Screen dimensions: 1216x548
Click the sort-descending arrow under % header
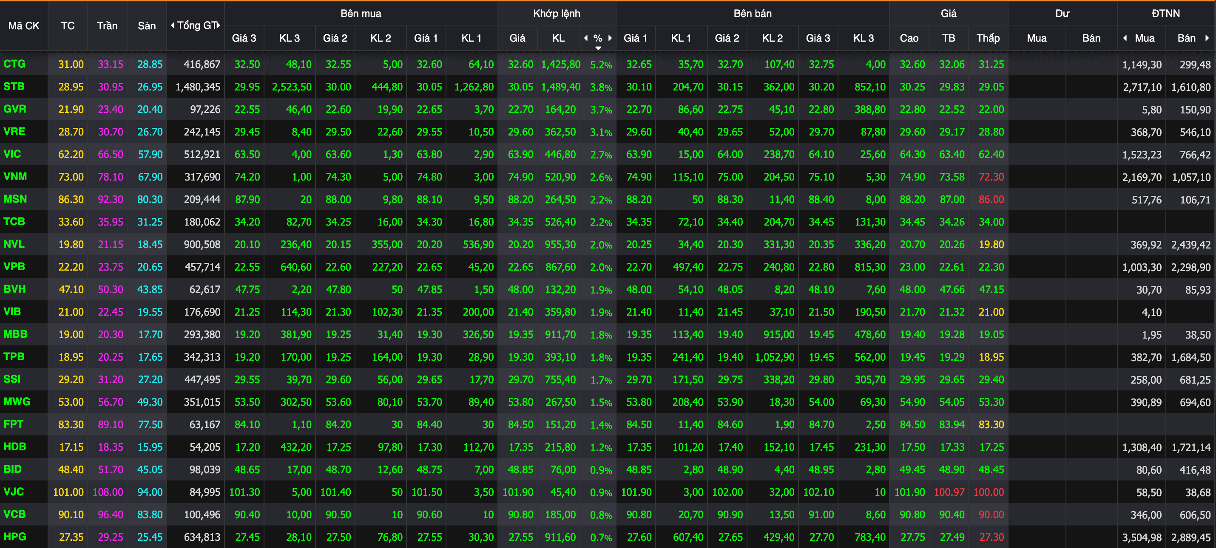(x=598, y=48)
